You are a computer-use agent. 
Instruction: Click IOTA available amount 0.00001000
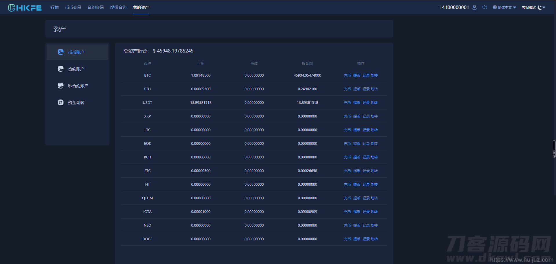pyautogui.click(x=201, y=212)
